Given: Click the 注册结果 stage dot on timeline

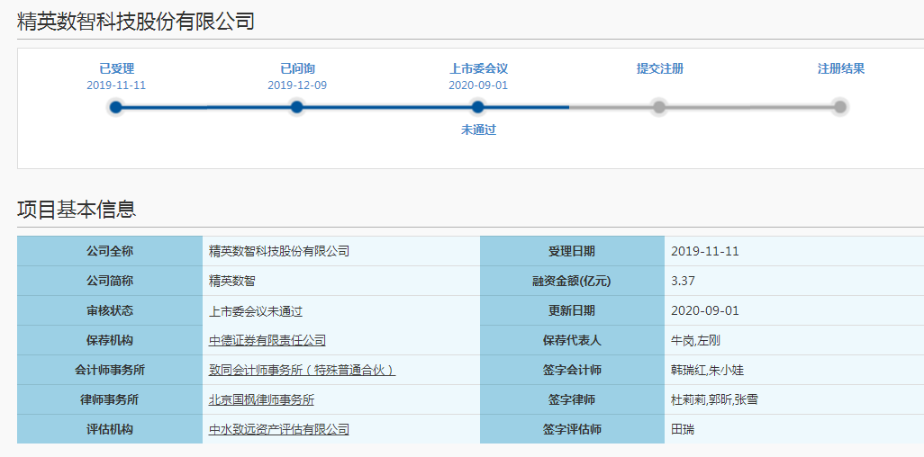Looking at the screenshot, I should point(840,107).
